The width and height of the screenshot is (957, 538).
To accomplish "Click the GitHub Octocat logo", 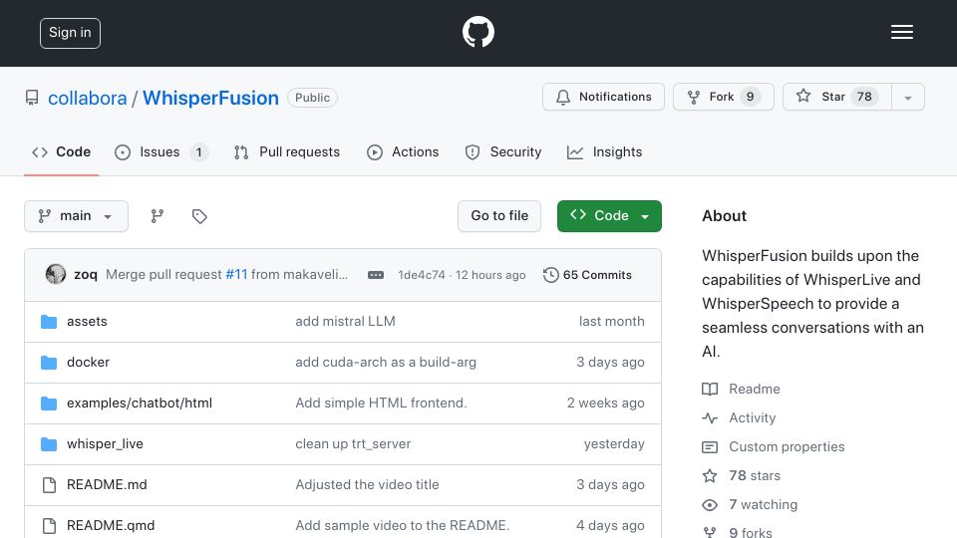I will (478, 32).
